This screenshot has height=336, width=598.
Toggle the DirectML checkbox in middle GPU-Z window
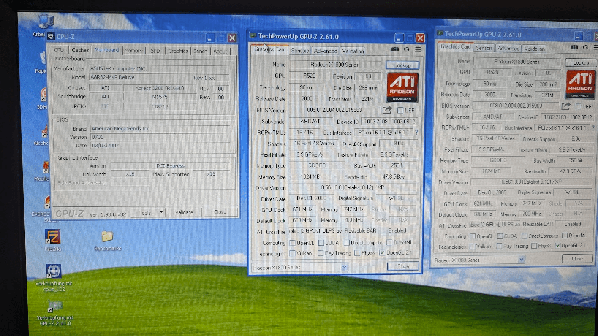point(389,243)
